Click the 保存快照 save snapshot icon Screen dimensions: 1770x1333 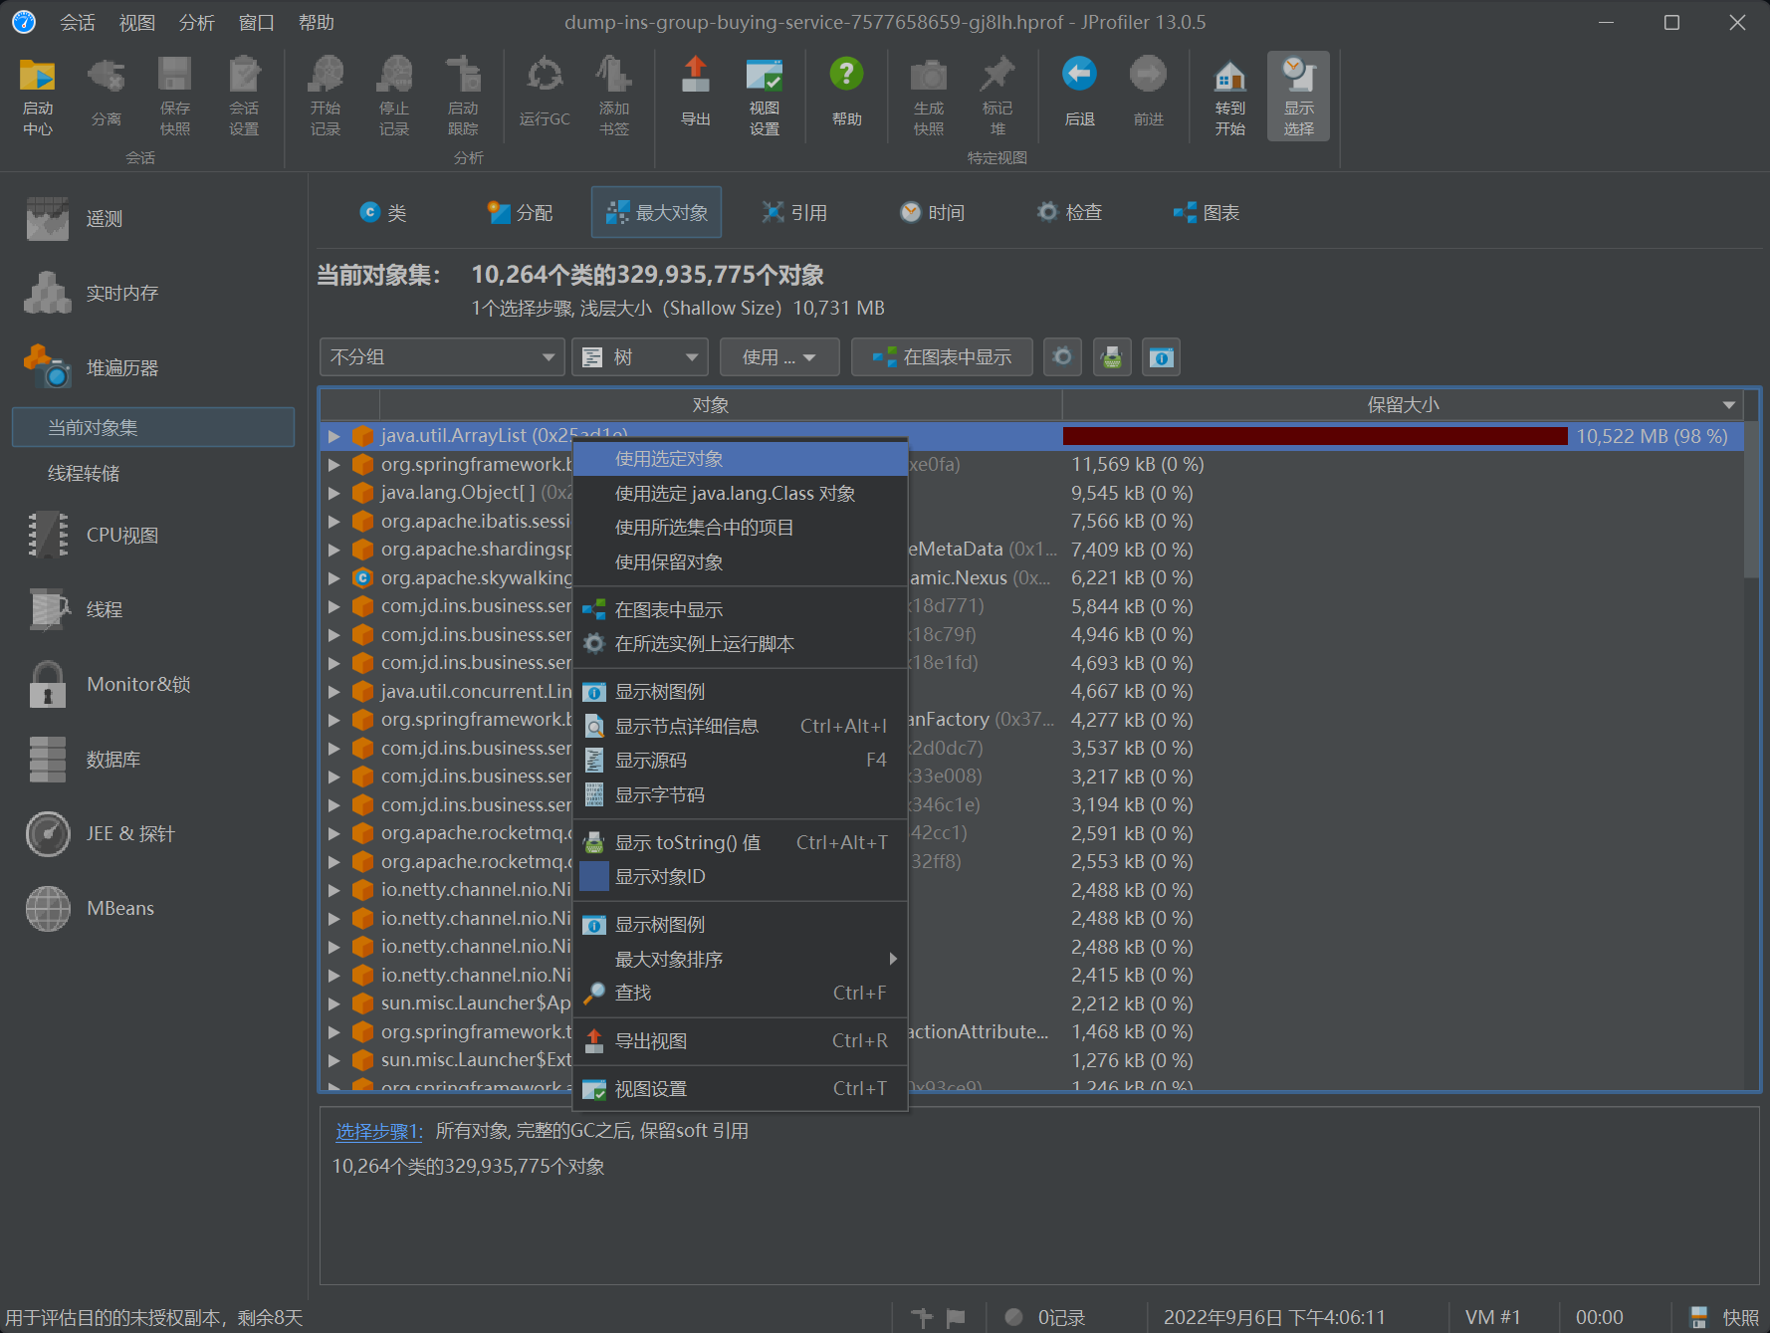pyautogui.click(x=175, y=96)
